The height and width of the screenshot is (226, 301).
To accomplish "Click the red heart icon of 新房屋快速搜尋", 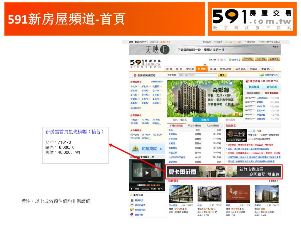I will pos(135,75).
